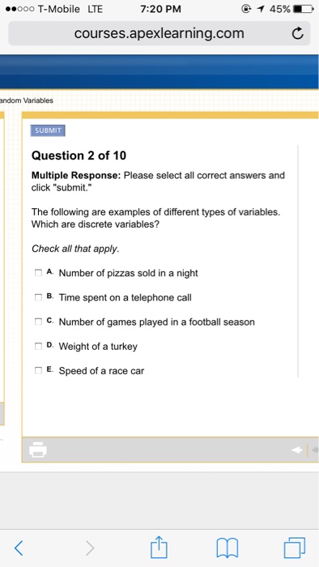This screenshot has height=567, width=319.
Task: Select the answer text 'Weight of a turkey'
Action: (98, 347)
